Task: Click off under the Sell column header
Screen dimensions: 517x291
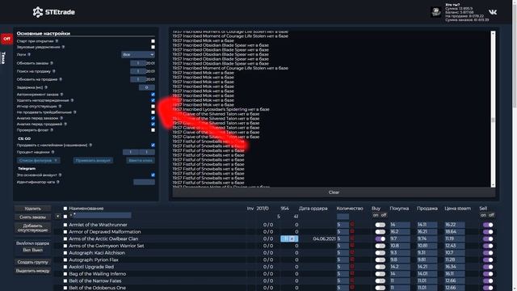Action: [491, 215]
